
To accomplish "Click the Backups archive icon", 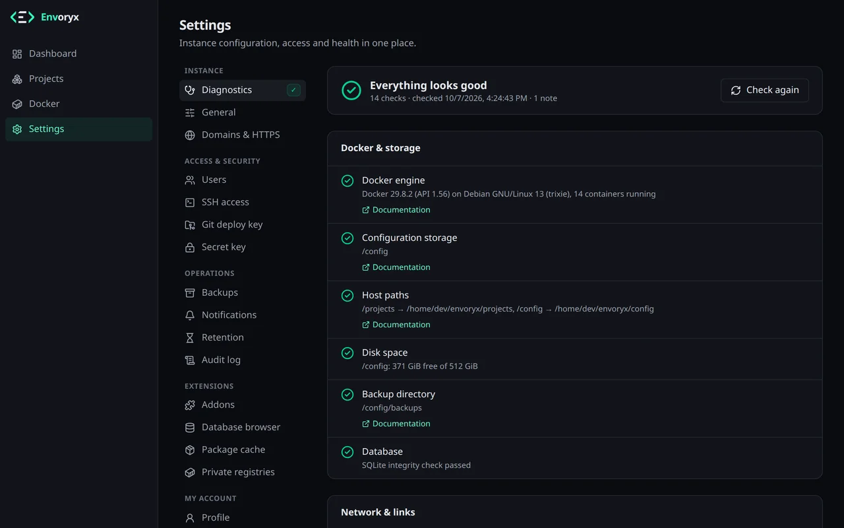I will coord(190,293).
